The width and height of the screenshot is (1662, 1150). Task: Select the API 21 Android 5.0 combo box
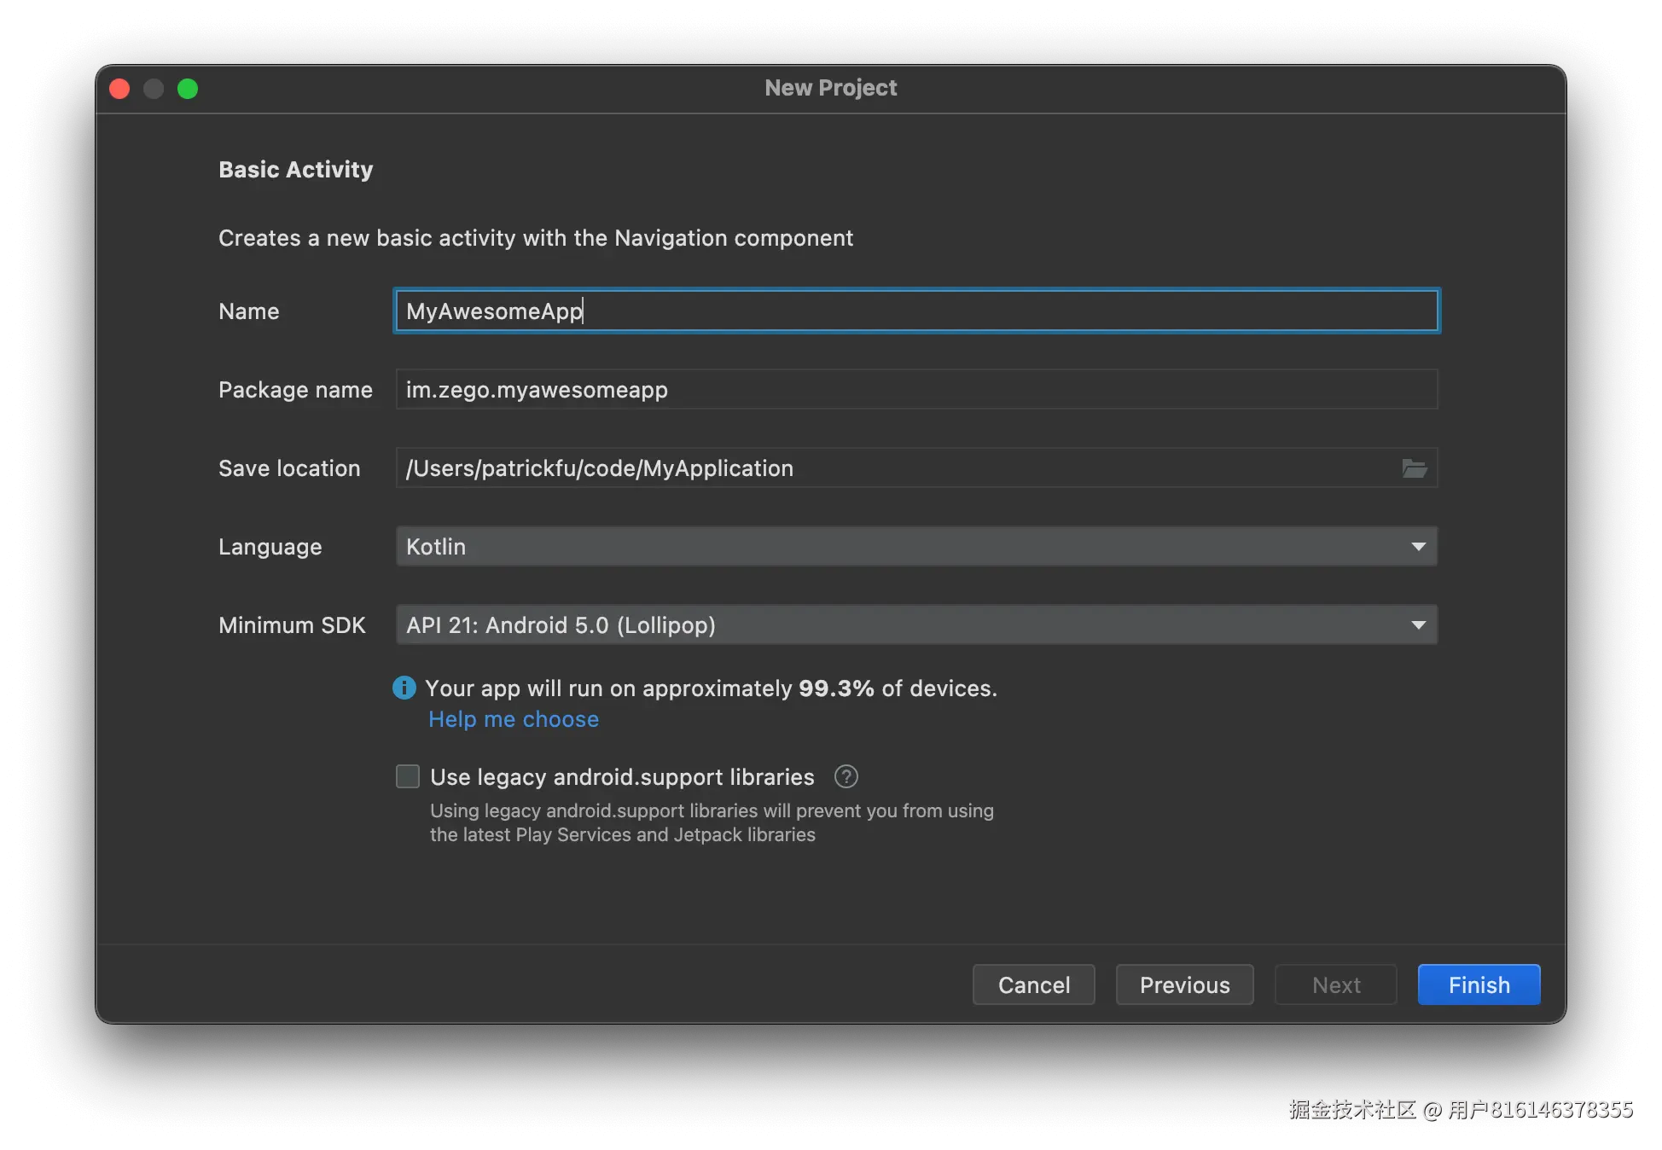pyautogui.click(x=896, y=625)
